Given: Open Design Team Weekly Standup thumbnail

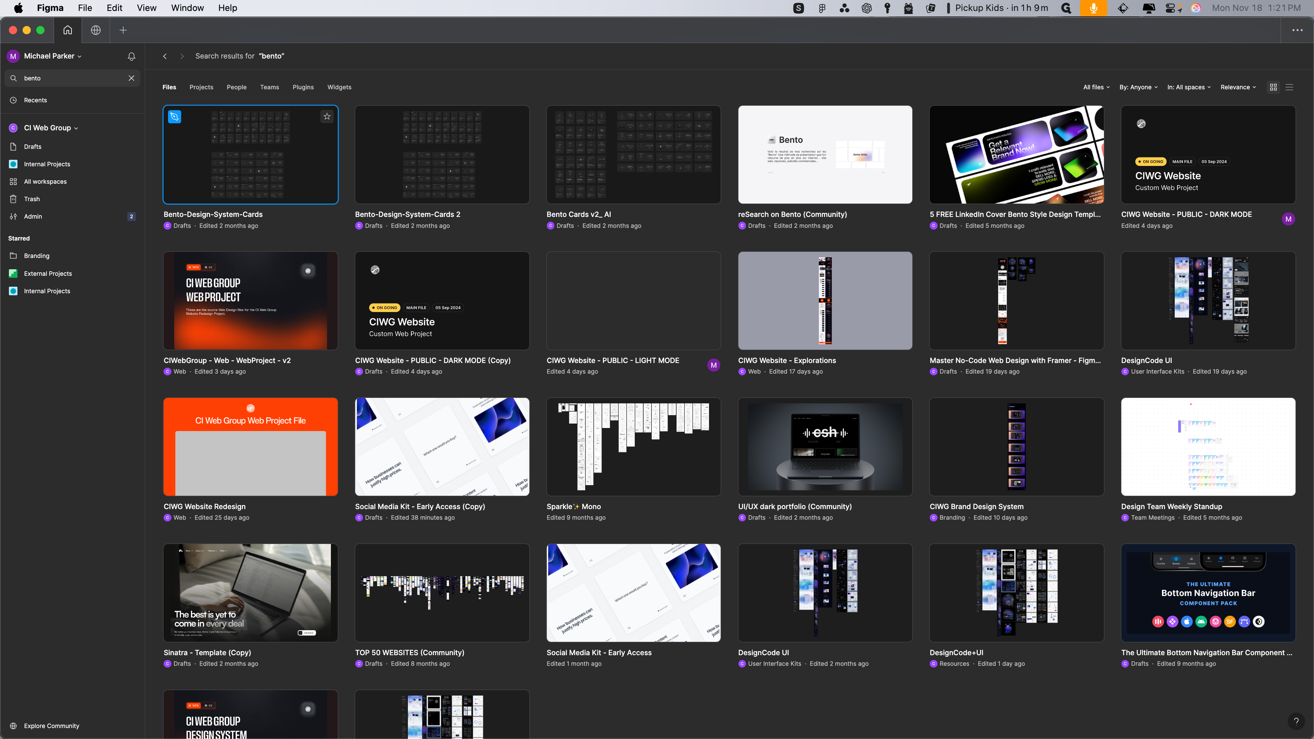Looking at the screenshot, I should tap(1208, 447).
